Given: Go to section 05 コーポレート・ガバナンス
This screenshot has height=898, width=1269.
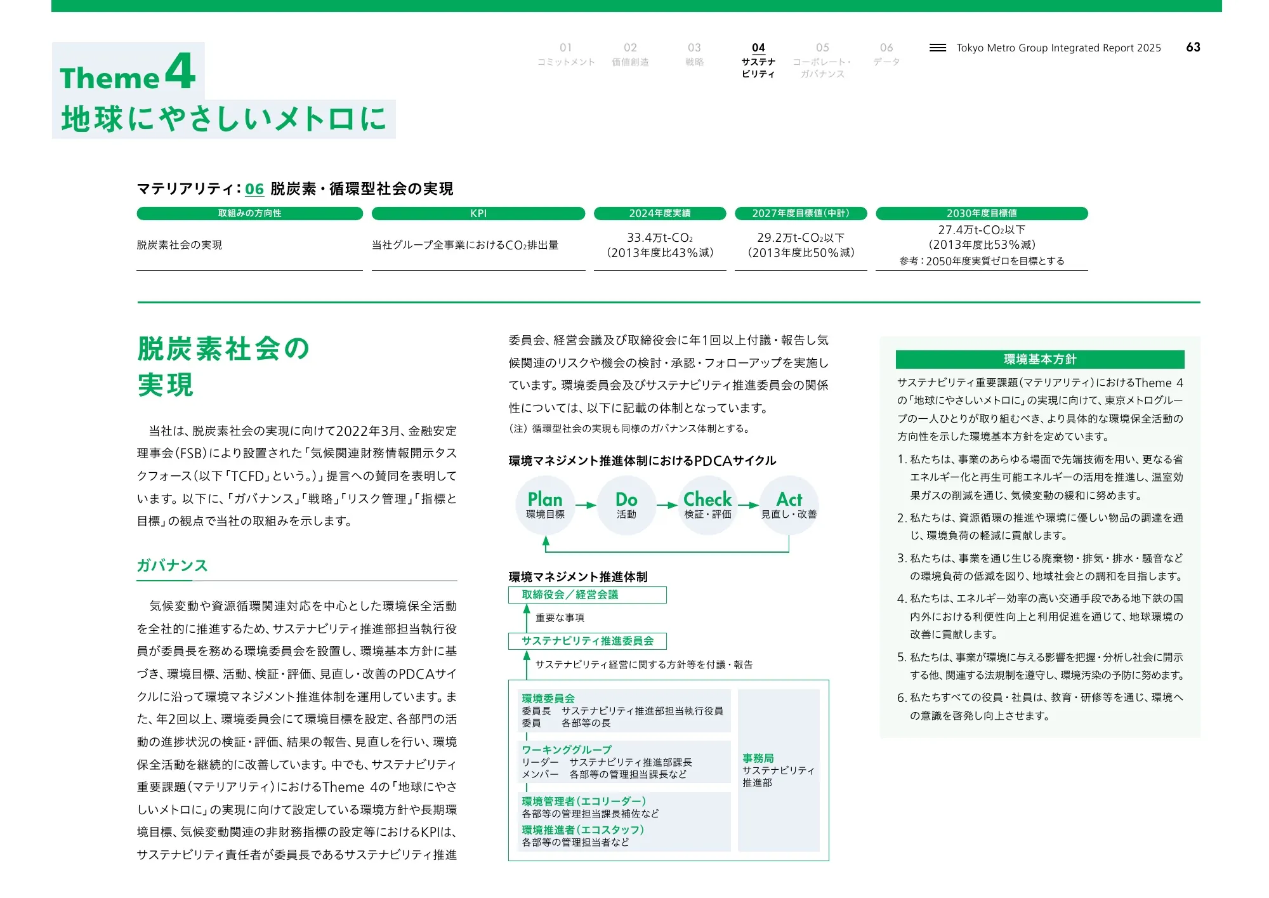Looking at the screenshot, I should 822,60.
